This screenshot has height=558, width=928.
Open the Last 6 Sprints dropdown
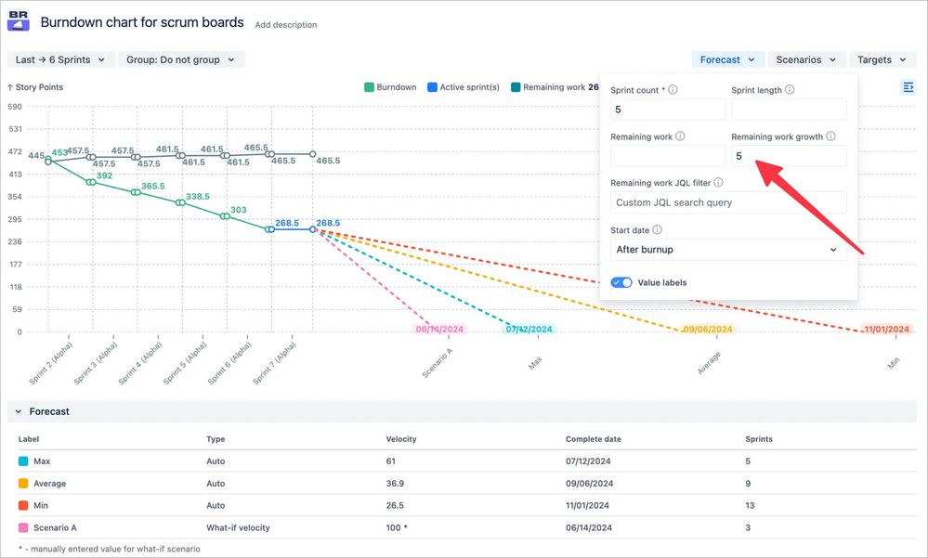[x=59, y=58]
